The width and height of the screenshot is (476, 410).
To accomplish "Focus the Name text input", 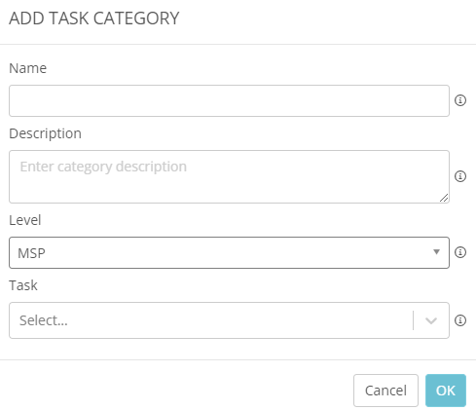I will [229, 100].
